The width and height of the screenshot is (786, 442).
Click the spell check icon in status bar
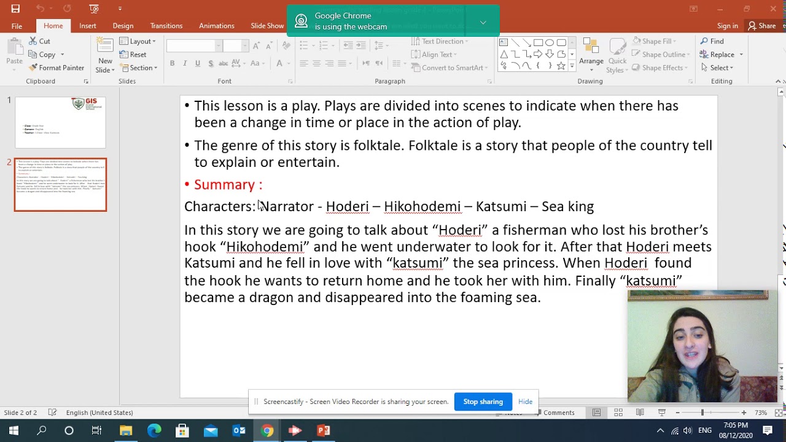53,413
